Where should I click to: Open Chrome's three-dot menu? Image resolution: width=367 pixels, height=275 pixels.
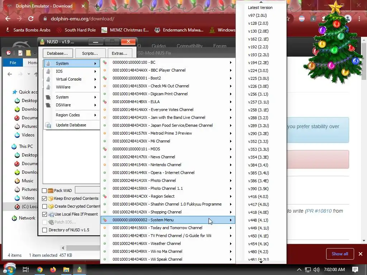(x=359, y=19)
